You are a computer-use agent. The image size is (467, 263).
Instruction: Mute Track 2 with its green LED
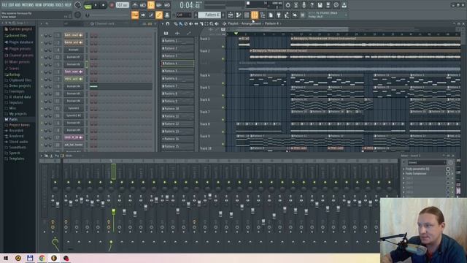[223, 58]
